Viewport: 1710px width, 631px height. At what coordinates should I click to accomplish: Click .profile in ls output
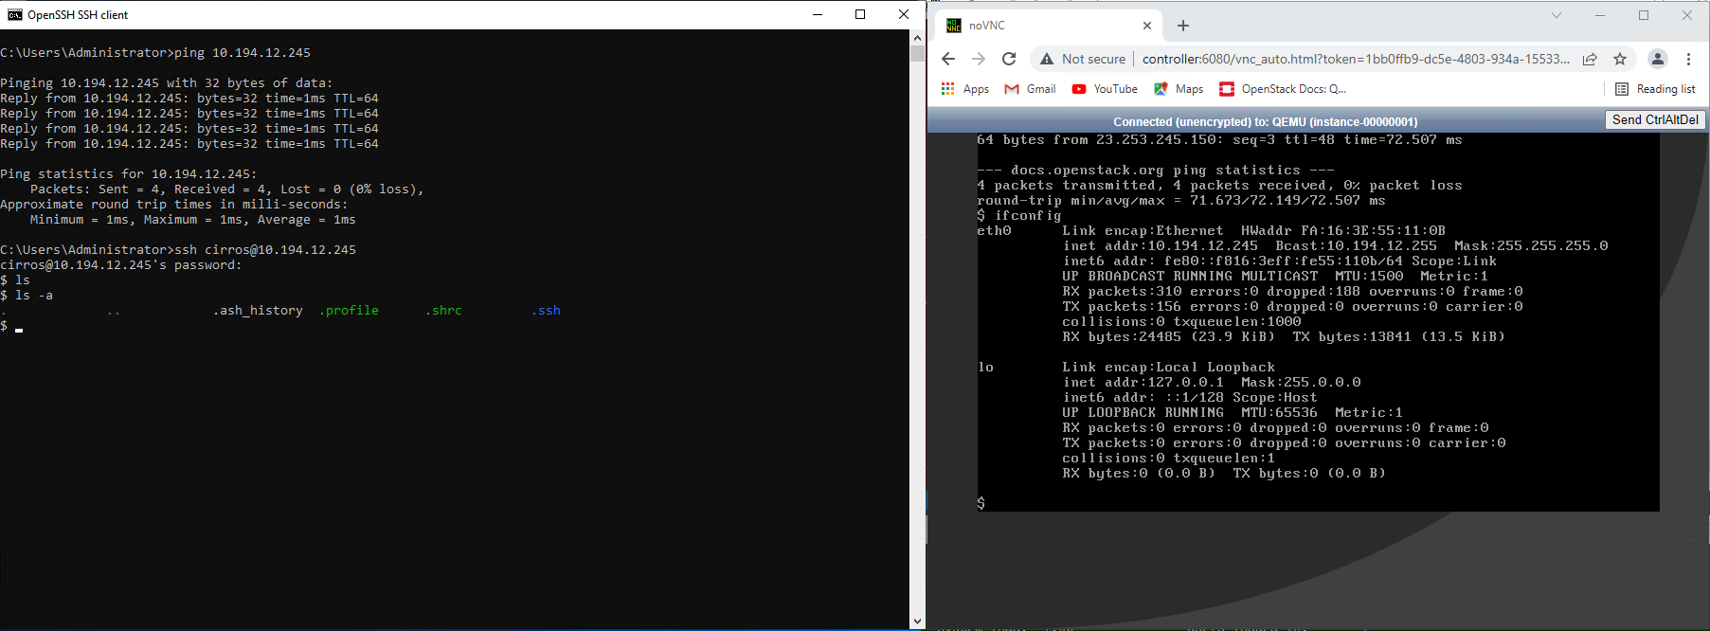(x=349, y=311)
